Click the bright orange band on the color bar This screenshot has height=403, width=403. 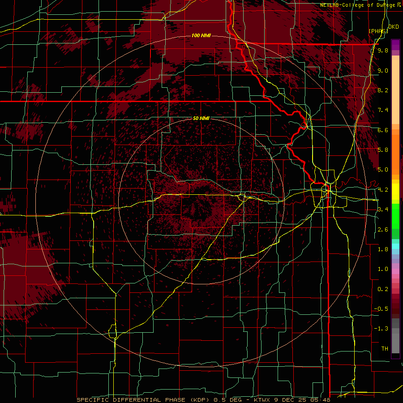pos(395,154)
